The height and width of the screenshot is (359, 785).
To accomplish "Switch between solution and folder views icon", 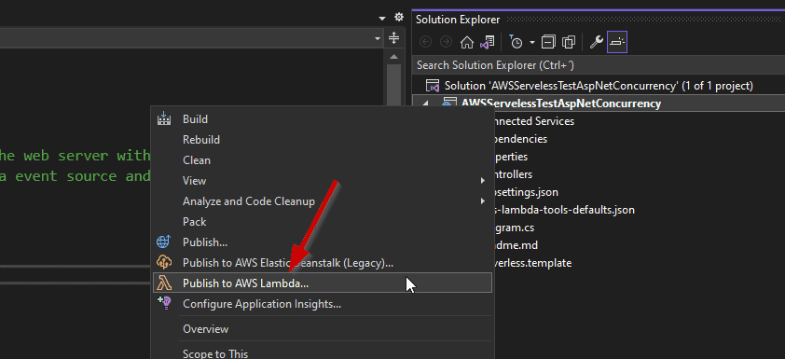I will (487, 43).
